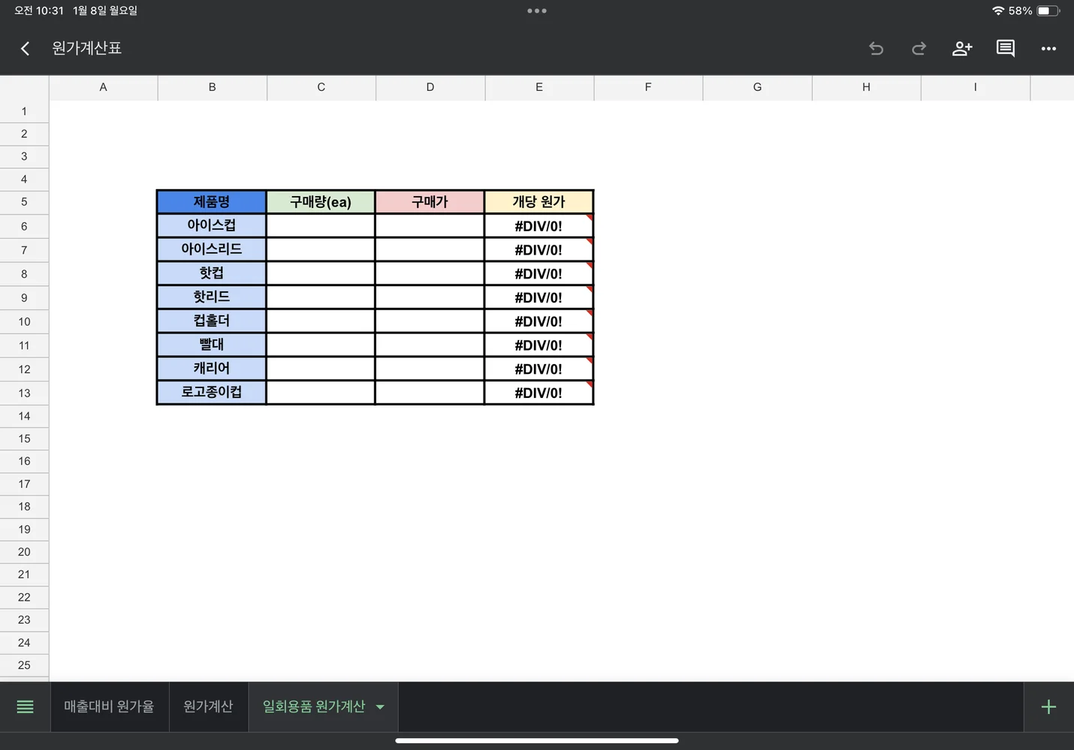Select the 구매가 input cell for 핫컵
1074x750 pixels.
[x=430, y=273]
